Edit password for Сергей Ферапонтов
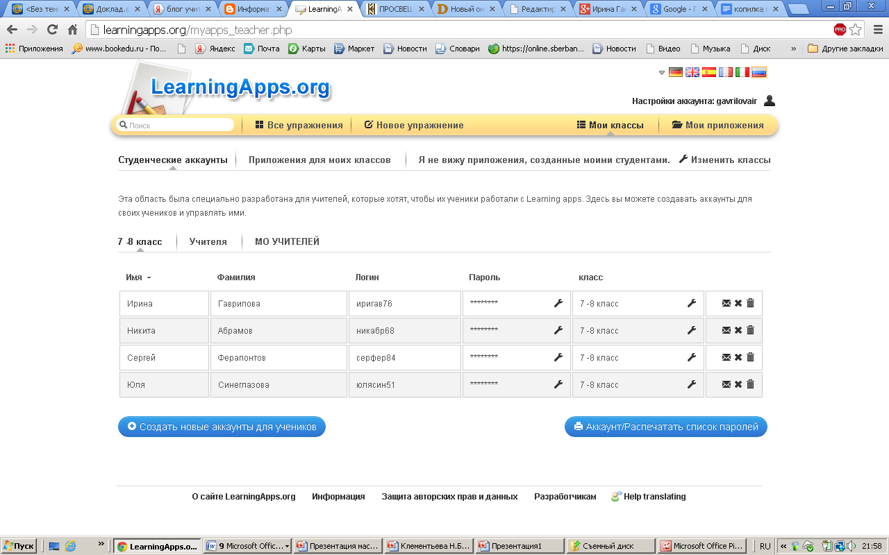The height and width of the screenshot is (555, 889). tap(558, 357)
